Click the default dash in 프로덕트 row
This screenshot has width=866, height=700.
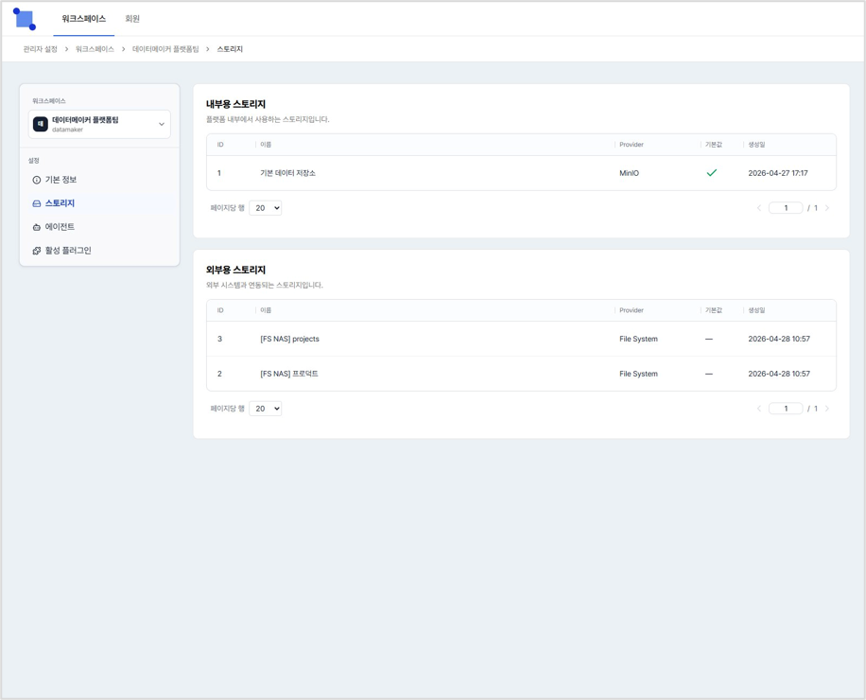pyautogui.click(x=709, y=374)
